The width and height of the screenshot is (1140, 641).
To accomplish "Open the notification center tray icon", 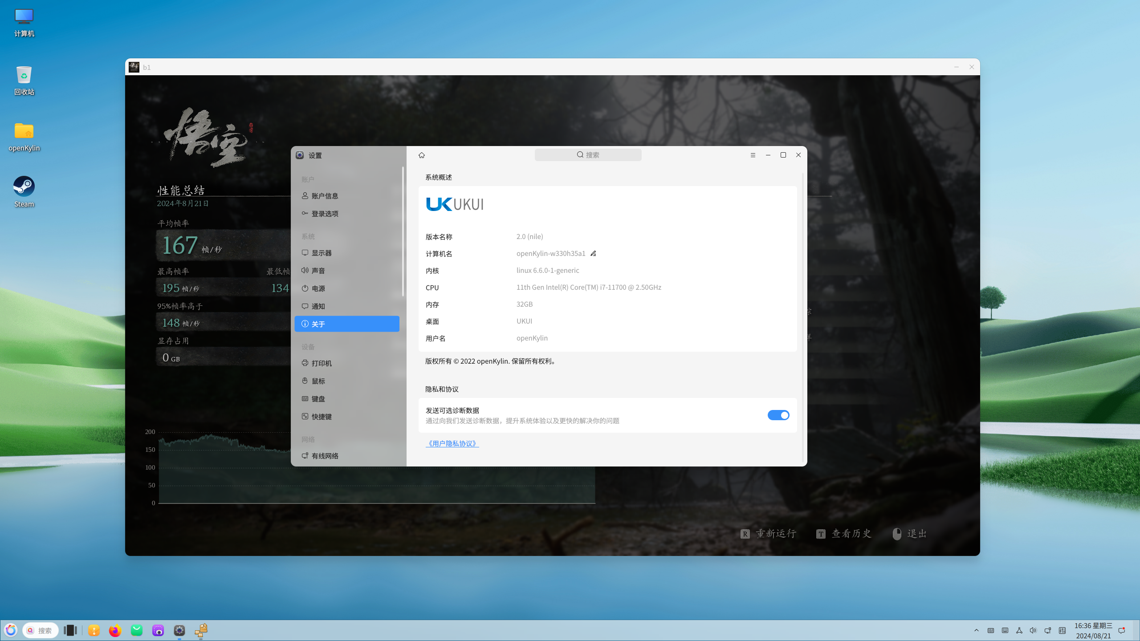I will [1122, 630].
